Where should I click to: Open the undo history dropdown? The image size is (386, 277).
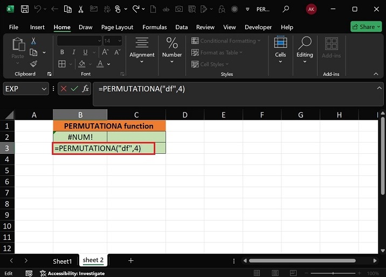pyautogui.click(x=45, y=9)
